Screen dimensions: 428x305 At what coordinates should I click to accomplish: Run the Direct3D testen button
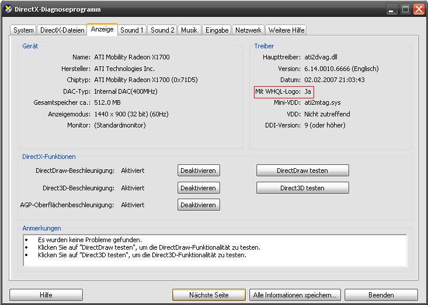pyautogui.click(x=302, y=188)
